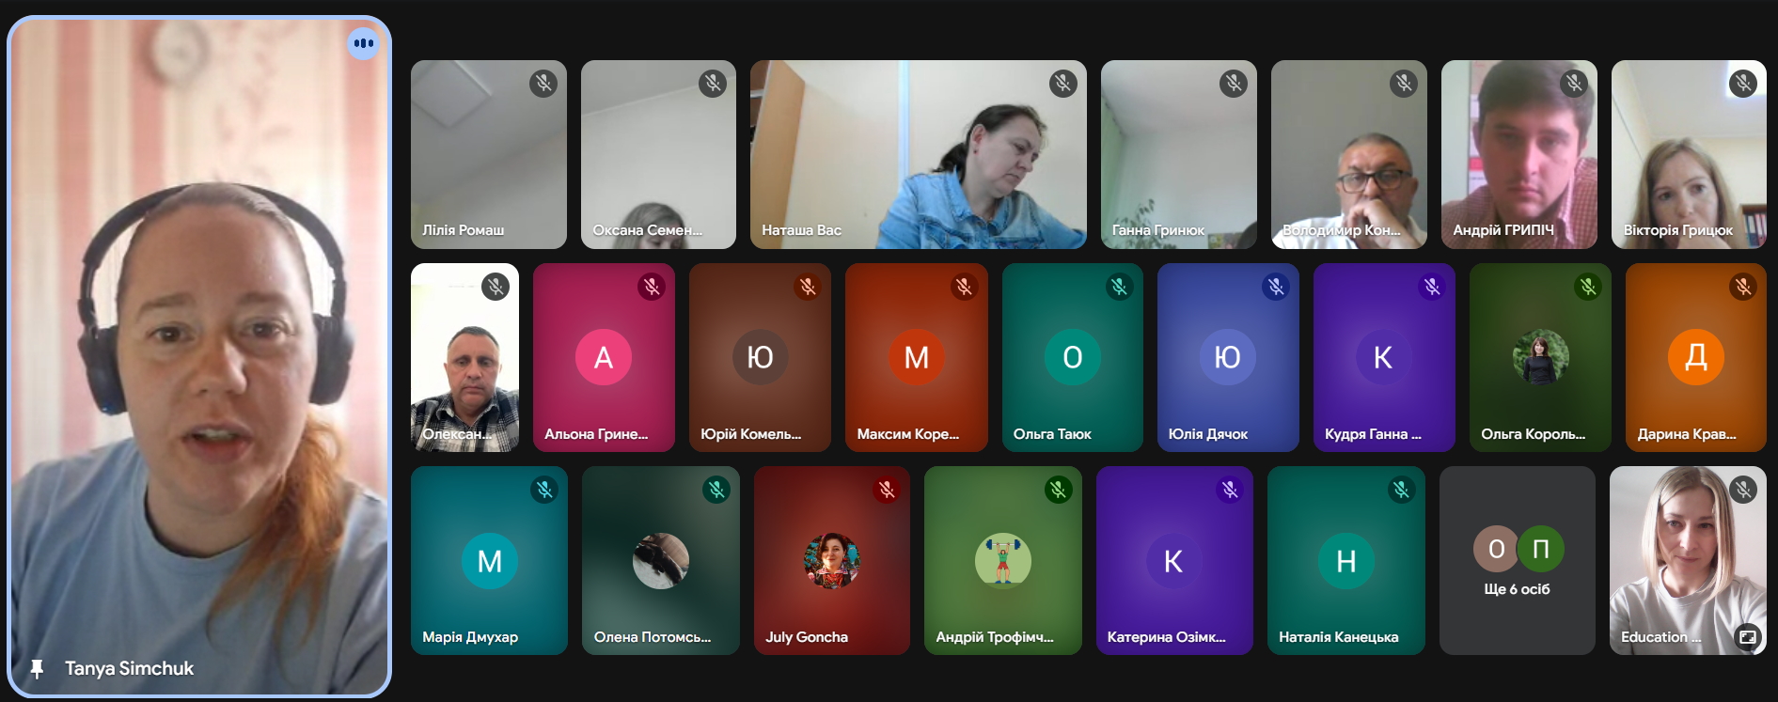The height and width of the screenshot is (702, 1778).
Task: Click muted mic icon on Наташа Вас tile
Action: click(1062, 84)
